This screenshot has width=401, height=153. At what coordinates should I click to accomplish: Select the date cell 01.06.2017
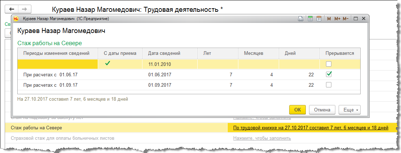point(159,75)
